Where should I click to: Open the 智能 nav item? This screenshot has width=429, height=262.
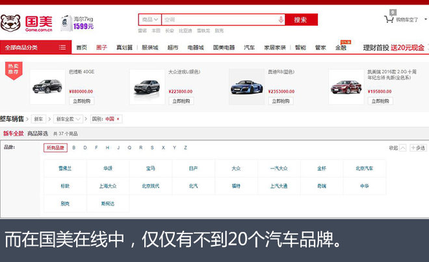click(x=300, y=47)
